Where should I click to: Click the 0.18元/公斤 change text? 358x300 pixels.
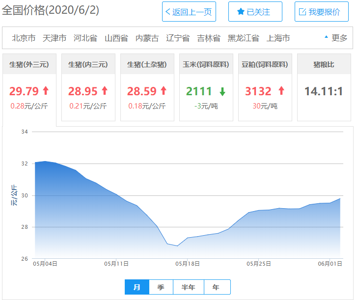pyautogui.click(x=147, y=106)
